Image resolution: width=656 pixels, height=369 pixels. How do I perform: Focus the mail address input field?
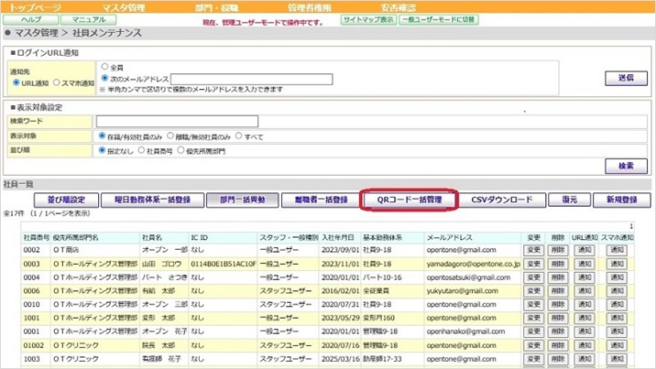(x=251, y=79)
